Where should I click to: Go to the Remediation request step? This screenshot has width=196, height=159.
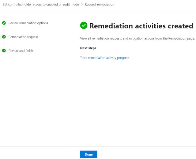point(23,37)
